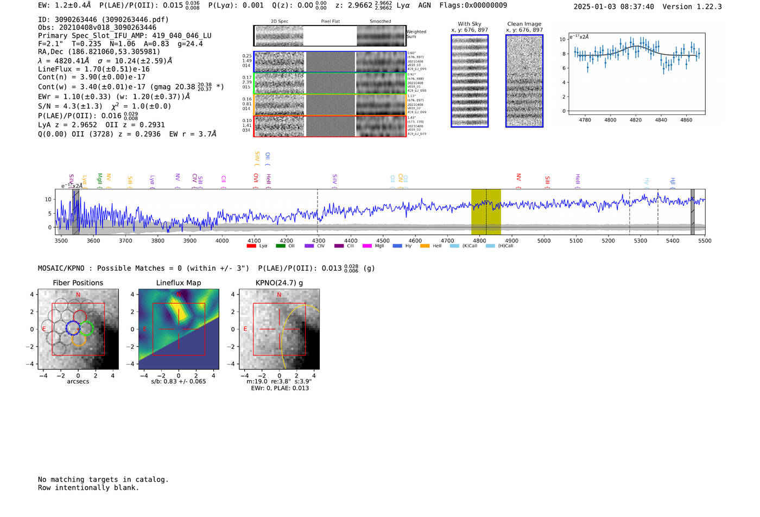Click the KPNO g-band image panel
The height and width of the screenshot is (517, 760).
279,329
